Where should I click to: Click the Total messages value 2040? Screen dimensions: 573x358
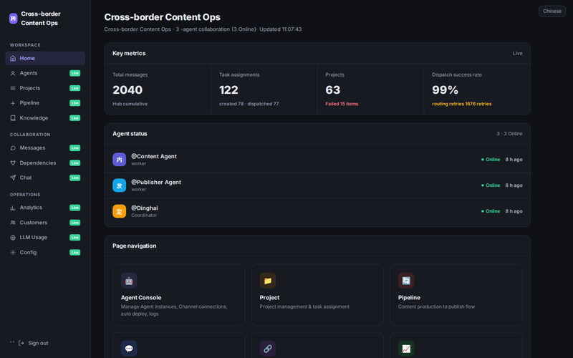tap(127, 90)
